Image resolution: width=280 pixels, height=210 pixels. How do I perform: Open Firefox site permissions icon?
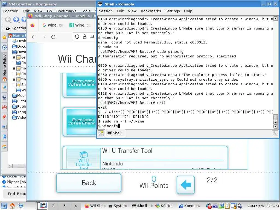[92, 37]
